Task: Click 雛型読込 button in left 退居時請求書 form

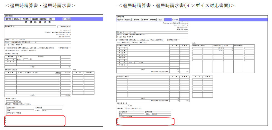Action: point(17,19)
